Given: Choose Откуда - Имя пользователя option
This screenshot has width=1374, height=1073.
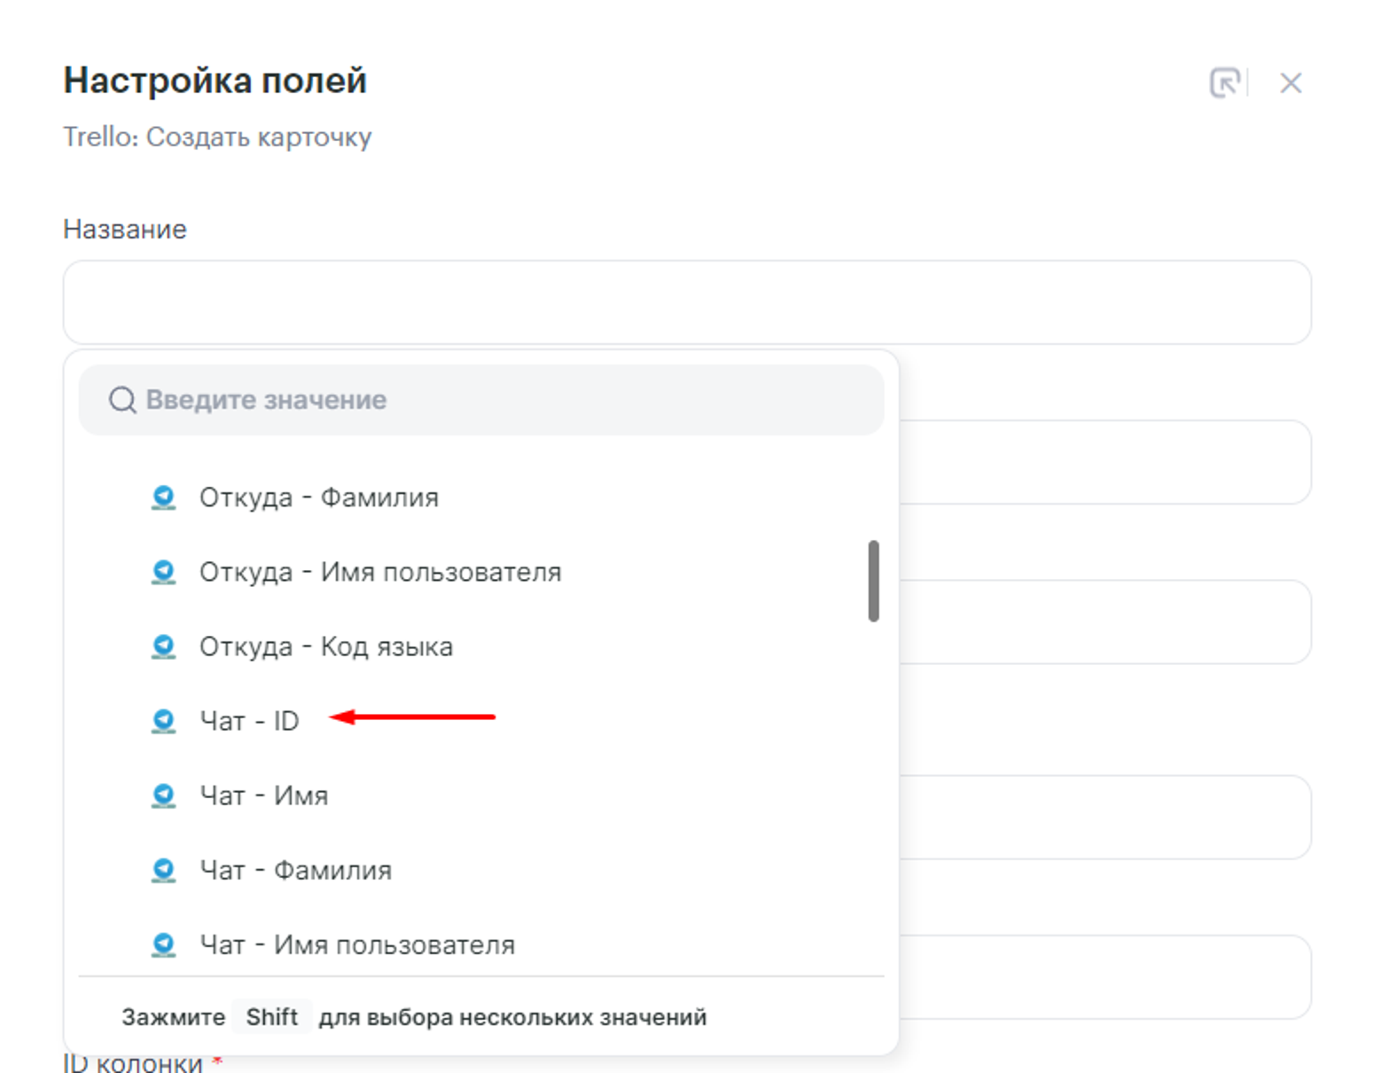Looking at the screenshot, I should point(379,572).
